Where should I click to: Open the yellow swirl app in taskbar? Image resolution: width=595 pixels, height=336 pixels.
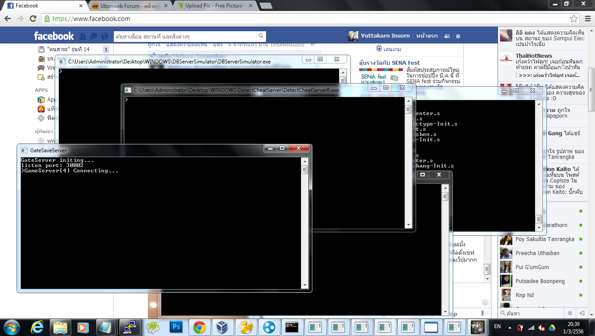pyautogui.click(x=246, y=327)
